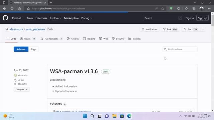Select Tags toggle button
Image resolution: width=214 pixels, height=120 pixels.
click(x=33, y=49)
